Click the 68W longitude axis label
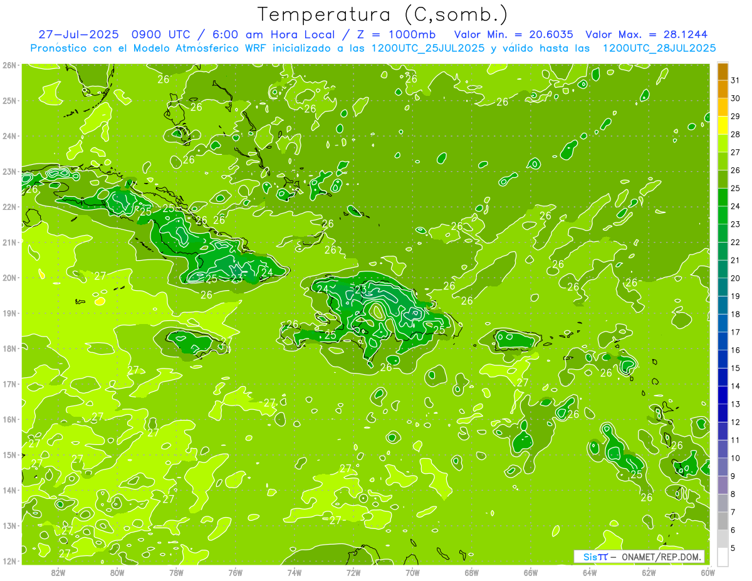This screenshot has width=752, height=581. click(x=471, y=572)
